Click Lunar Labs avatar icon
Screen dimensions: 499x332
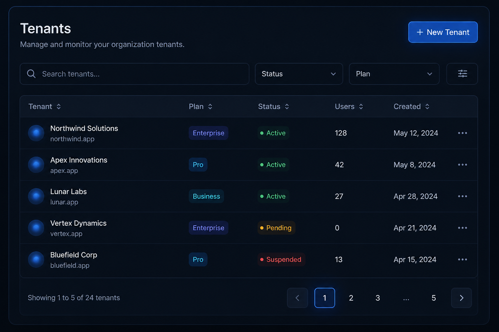pos(36,196)
